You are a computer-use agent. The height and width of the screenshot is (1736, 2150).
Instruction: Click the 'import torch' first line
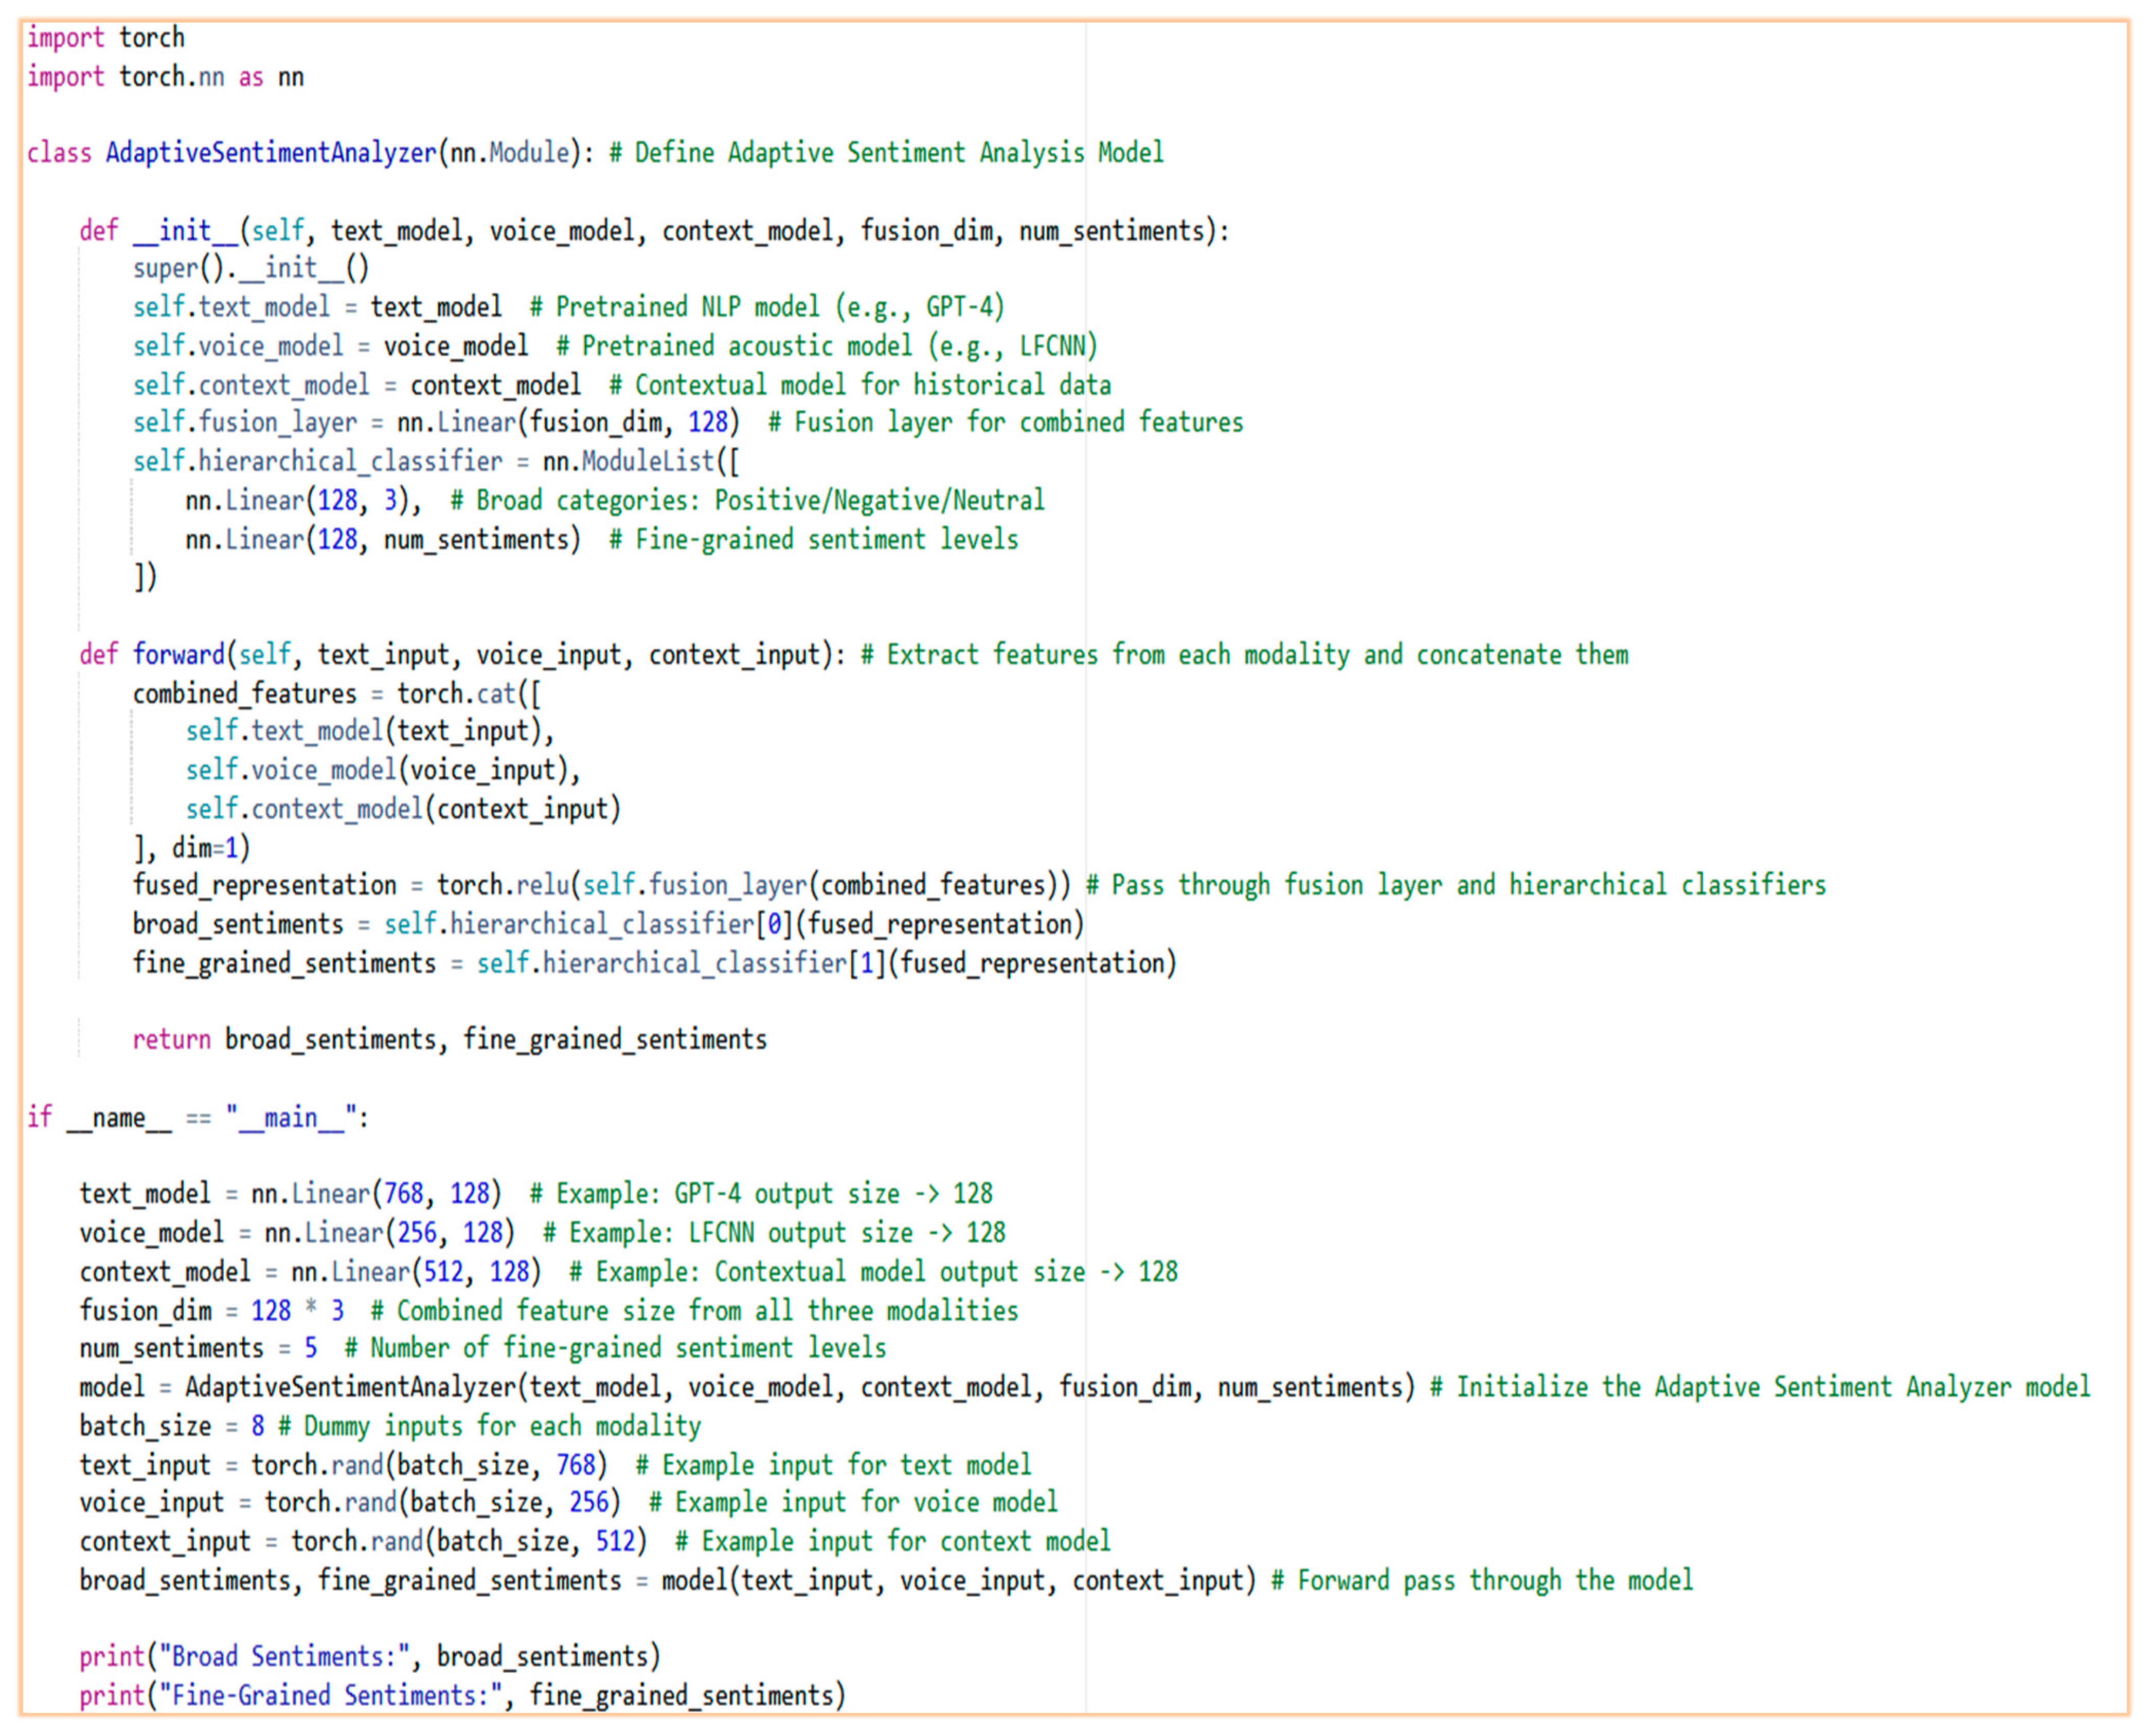105,38
